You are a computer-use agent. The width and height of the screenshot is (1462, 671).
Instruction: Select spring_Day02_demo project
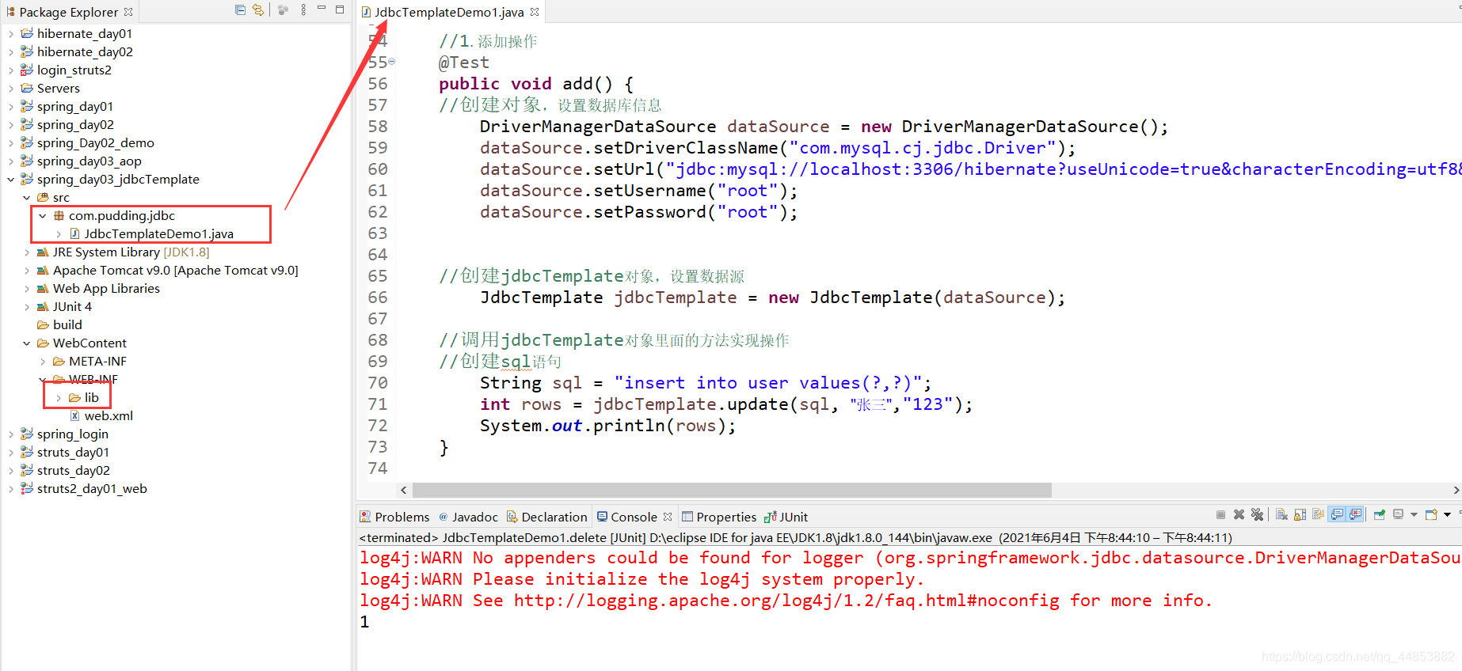pos(96,142)
